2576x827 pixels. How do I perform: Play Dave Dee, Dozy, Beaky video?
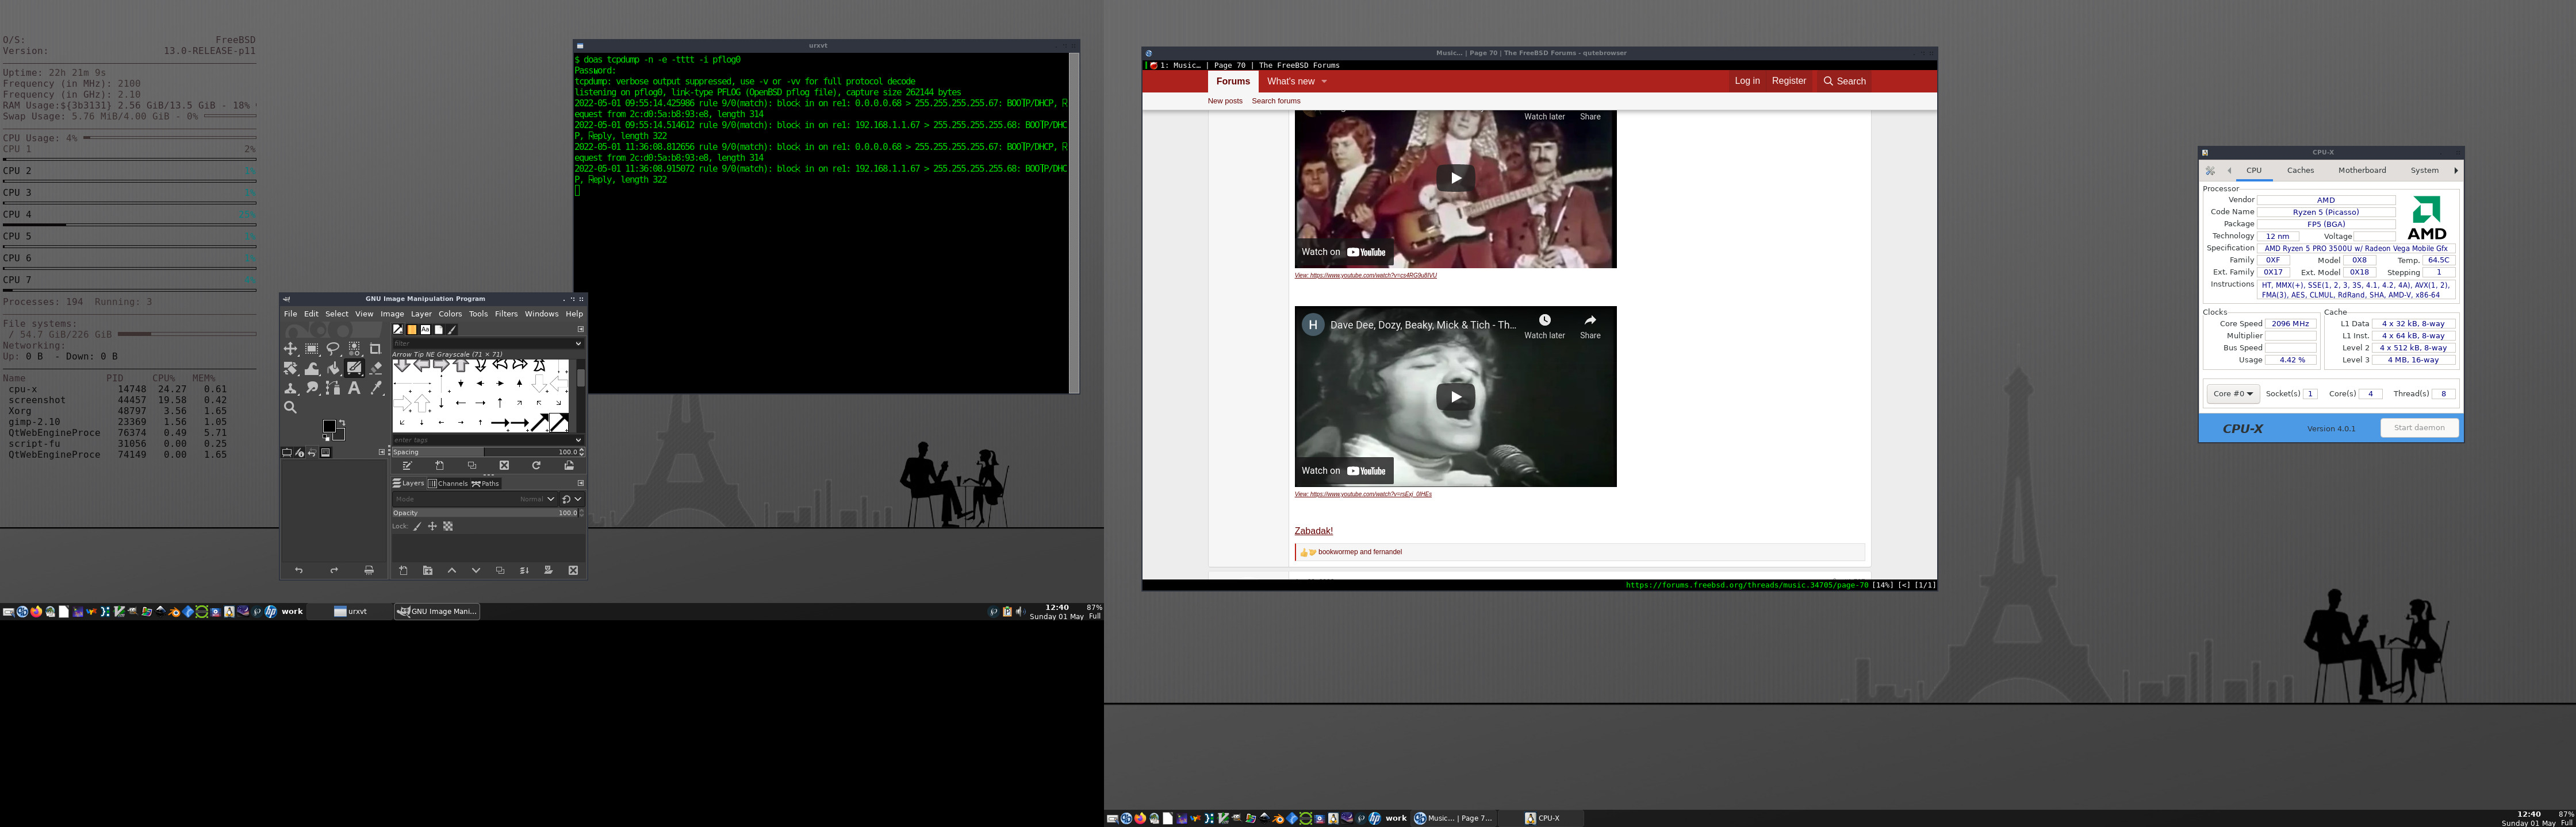(x=1455, y=396)
